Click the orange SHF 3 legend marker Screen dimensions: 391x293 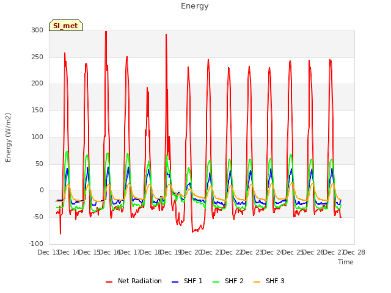pyautogui.click(x=257, y=282)
